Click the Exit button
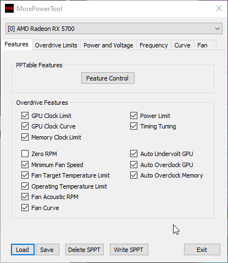The height and width of the screenshot is (263, 228). click(202, 250)
